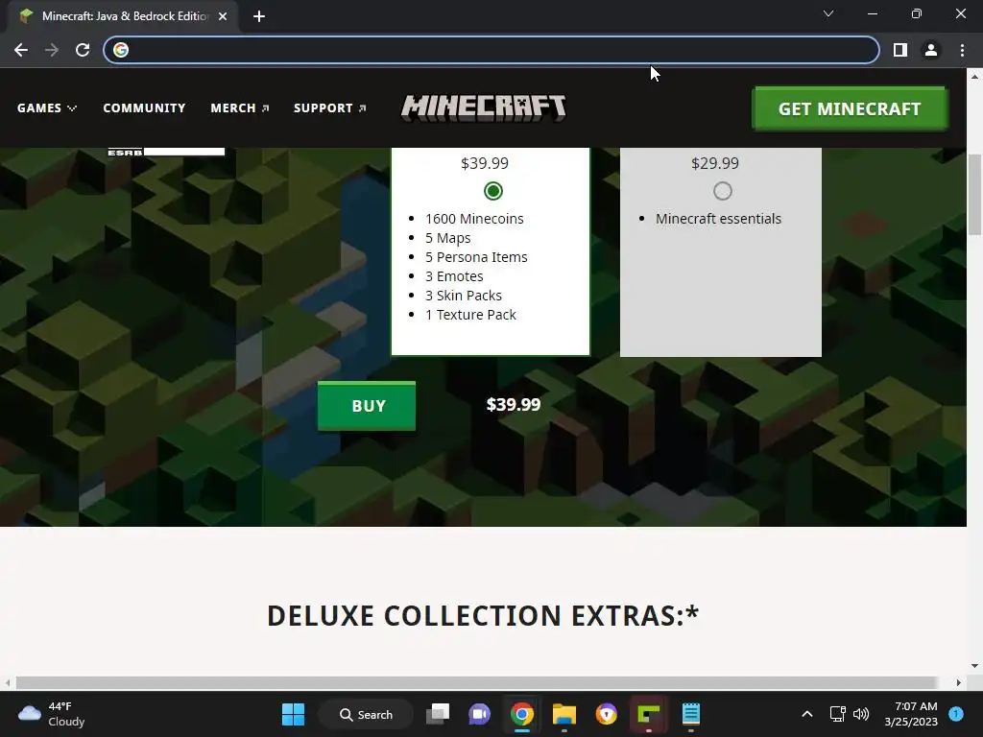Open the tab search chevron
Screen dimensions: 983x737
coord(828,13)
